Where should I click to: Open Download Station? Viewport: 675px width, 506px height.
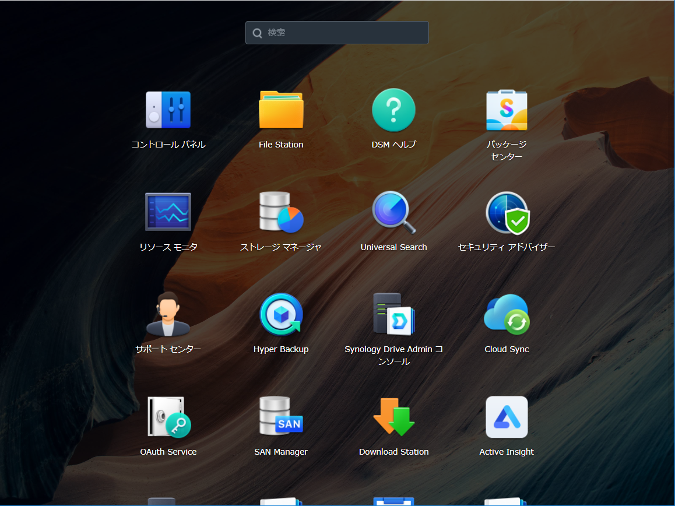(x=393, y=416)
